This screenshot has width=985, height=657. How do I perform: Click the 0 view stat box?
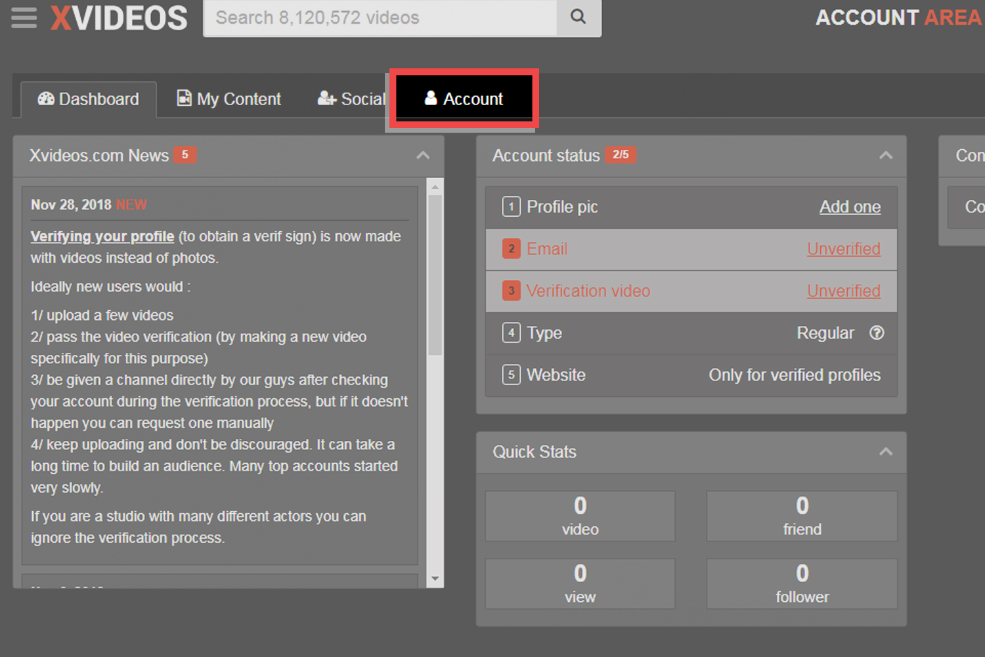580,584
